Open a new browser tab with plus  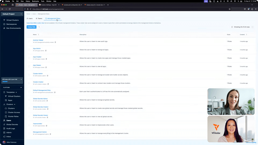pos(108,5)
